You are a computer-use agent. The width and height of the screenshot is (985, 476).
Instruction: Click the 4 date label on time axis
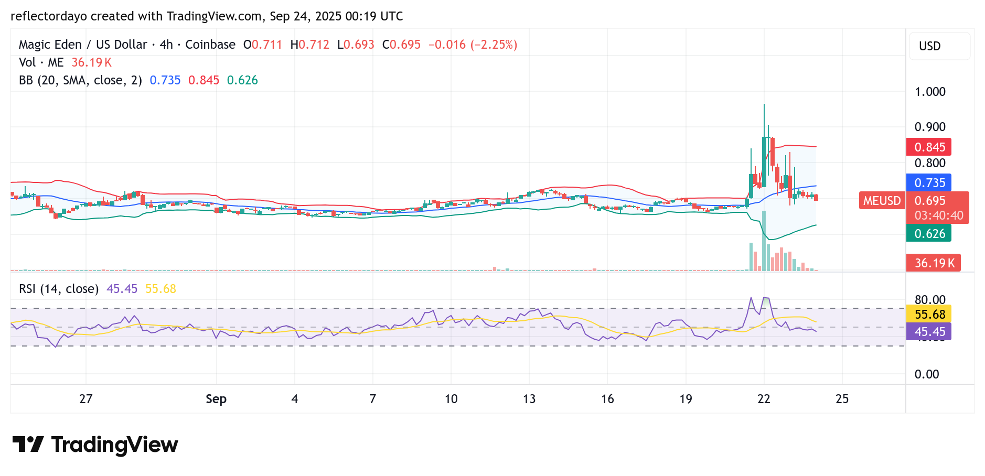coord(295,399)
